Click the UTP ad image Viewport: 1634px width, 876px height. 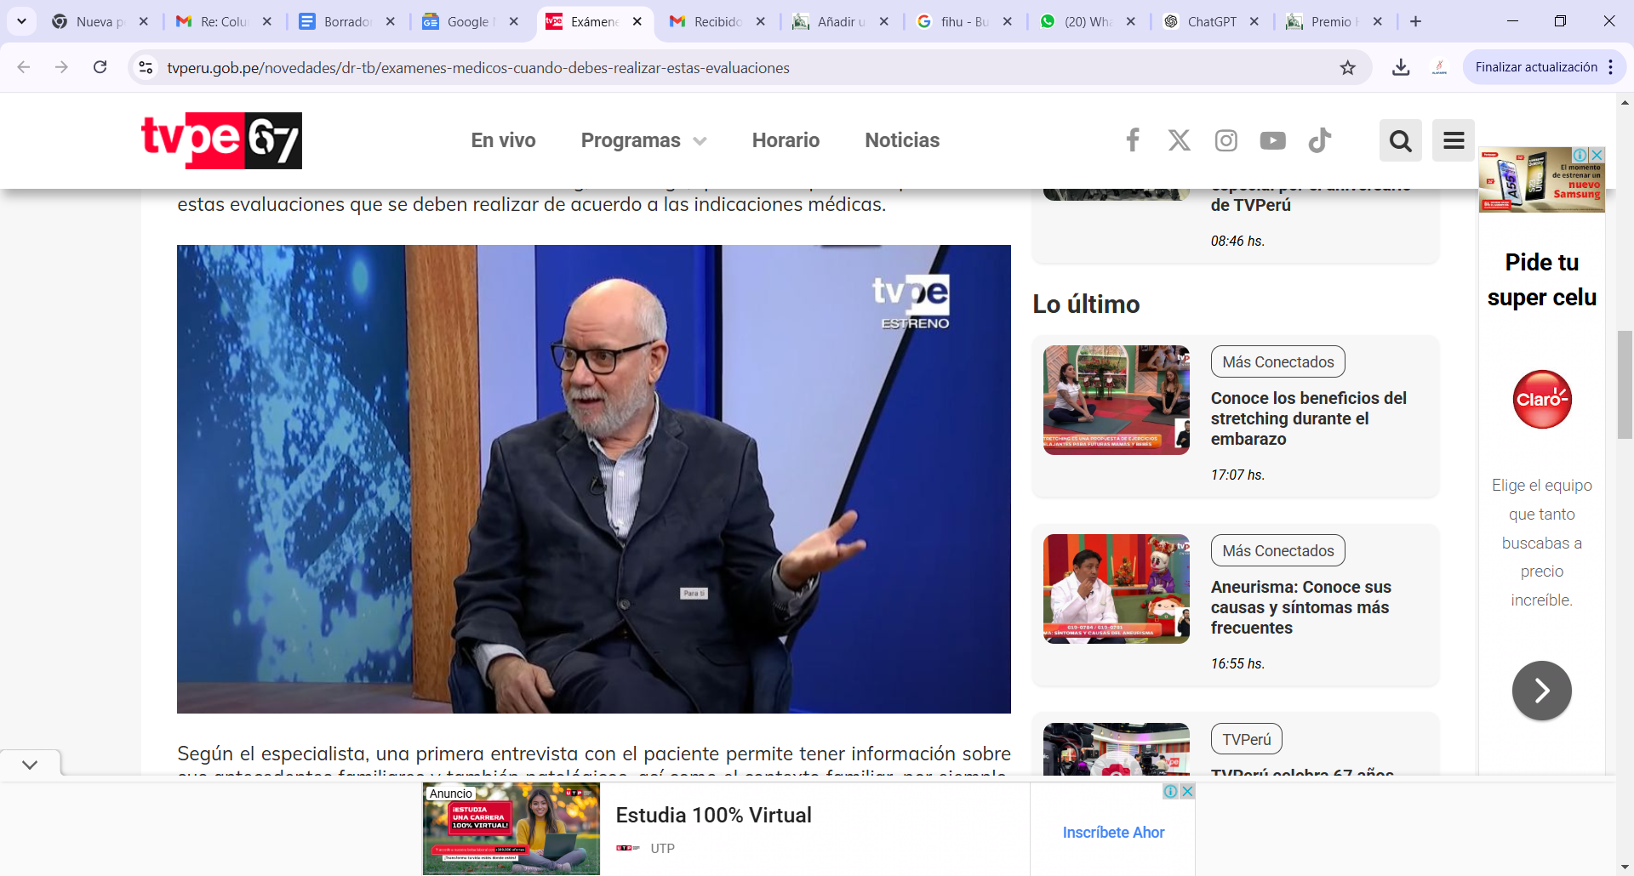coord(511,829)
